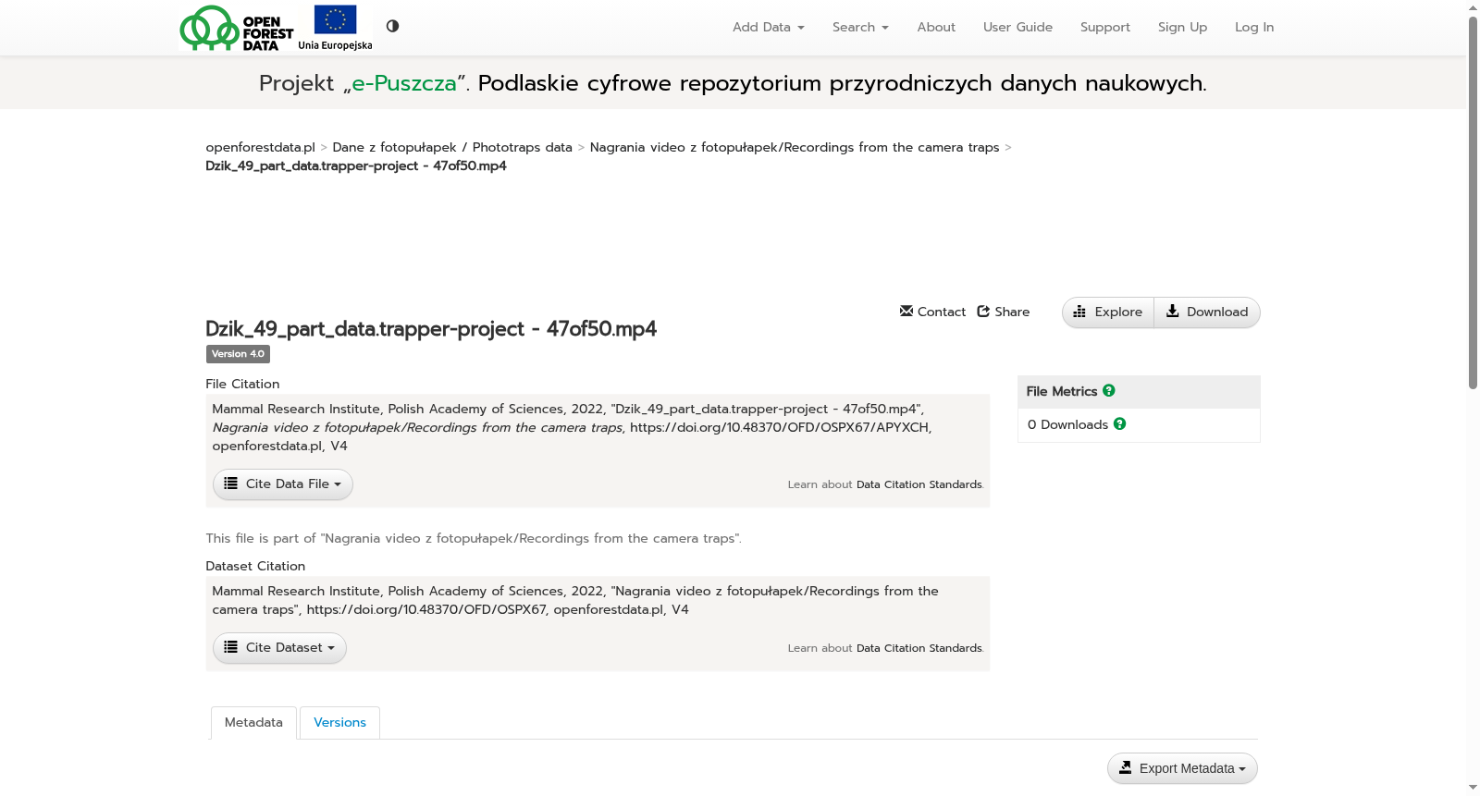
Task: Click the file DOI https://doi.org/10.48370/OFD/OSPX67/APYXCH text
Action: 779,427
